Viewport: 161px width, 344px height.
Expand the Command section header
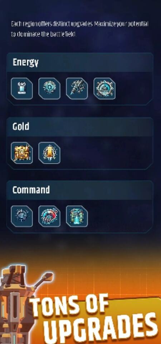pos(80,190)
